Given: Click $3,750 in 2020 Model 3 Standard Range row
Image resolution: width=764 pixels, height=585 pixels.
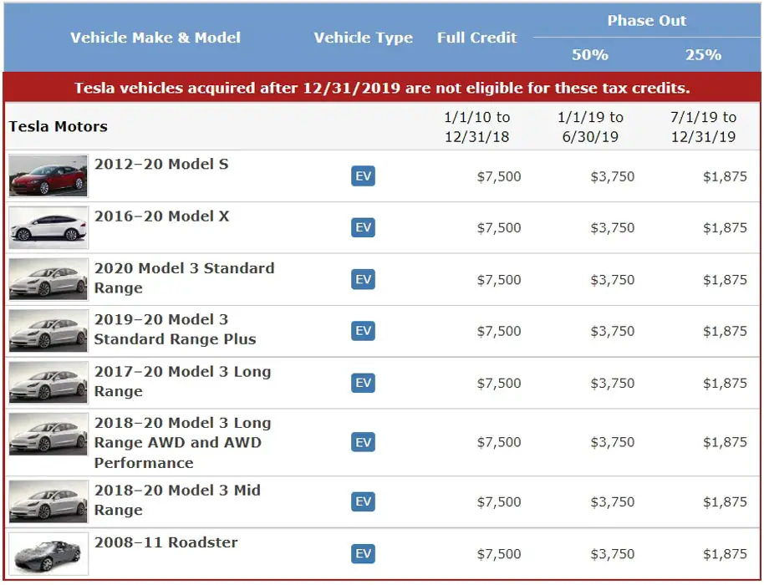Looking at the screenshot, I should (613, 280).
